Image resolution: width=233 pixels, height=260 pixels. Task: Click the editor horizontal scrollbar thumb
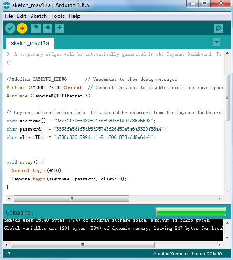(71, 198)
